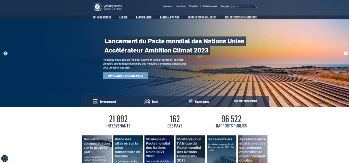Click the 162 Des pays statistic
This screenshot has height=163, width=349.
coord(175,121)
